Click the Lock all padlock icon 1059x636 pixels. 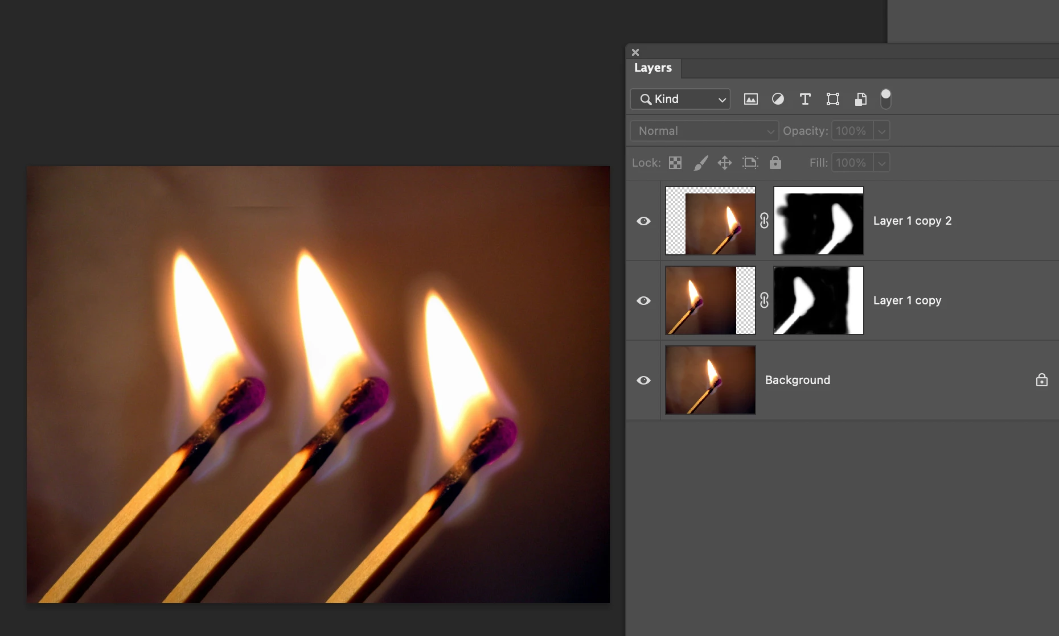coord(775,163)
